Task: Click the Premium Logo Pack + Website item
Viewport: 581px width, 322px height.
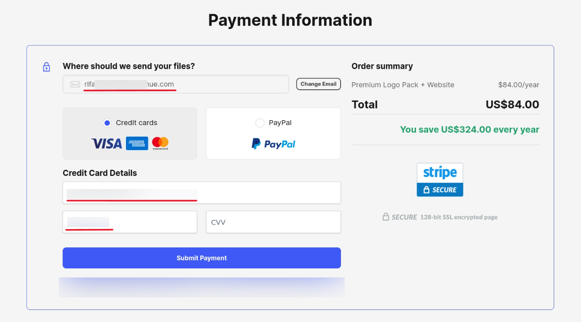Action: pos(403,85)
